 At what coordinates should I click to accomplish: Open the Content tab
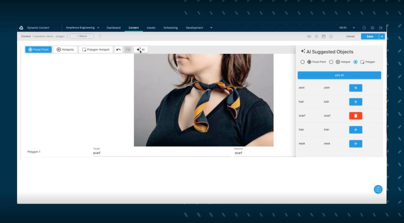click(134, 28)
